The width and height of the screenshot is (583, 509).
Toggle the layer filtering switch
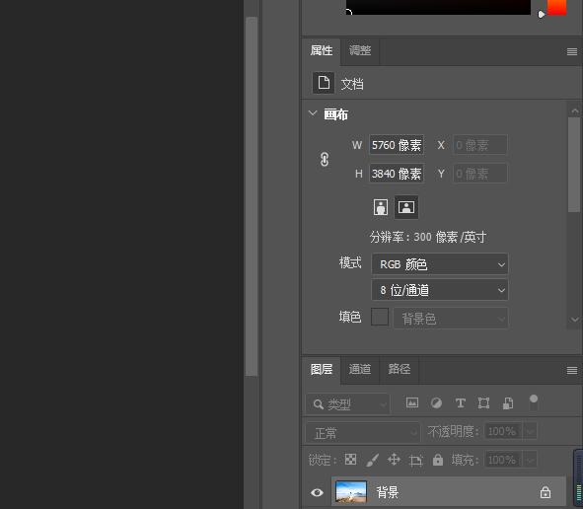534,402
